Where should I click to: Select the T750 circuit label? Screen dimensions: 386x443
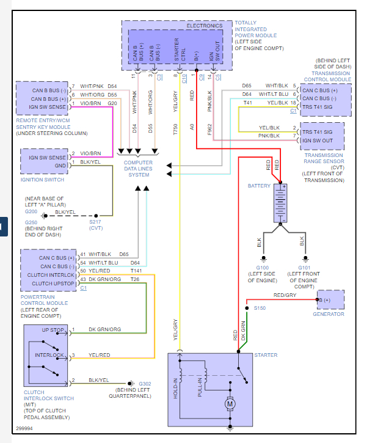click(175, 129)
